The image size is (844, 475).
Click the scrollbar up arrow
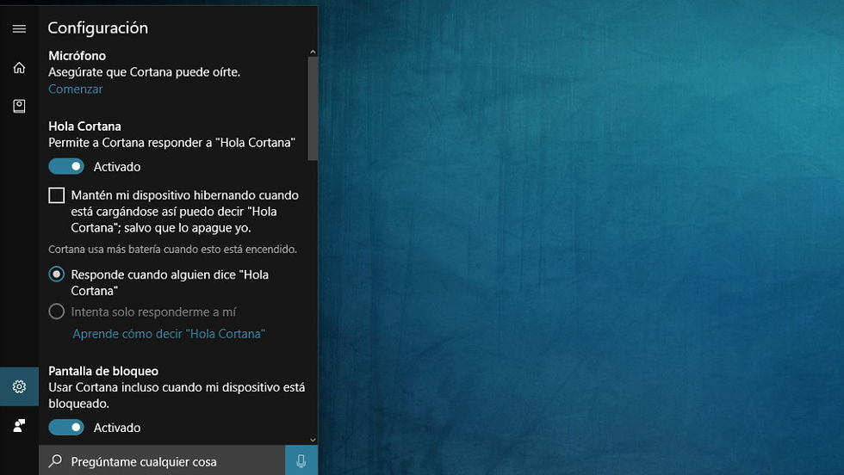(313, 52)
